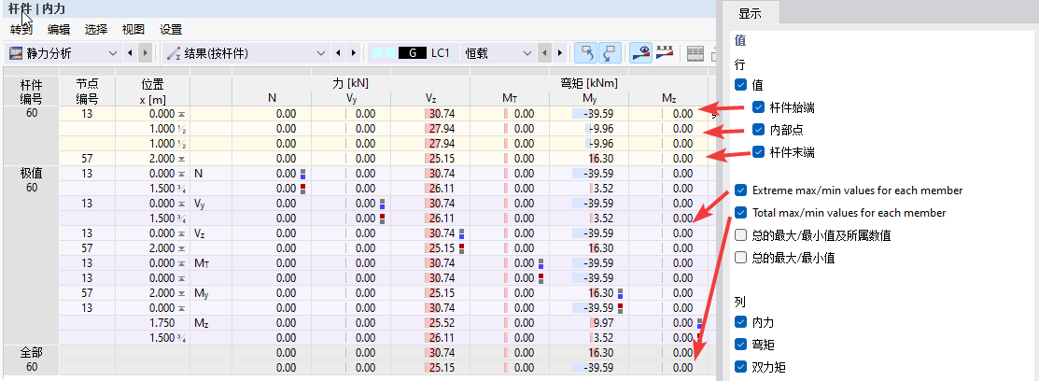The height and width of the screenshot is (381, 1039).
Task: Go to next results table arrow
Action: [354, 53]
